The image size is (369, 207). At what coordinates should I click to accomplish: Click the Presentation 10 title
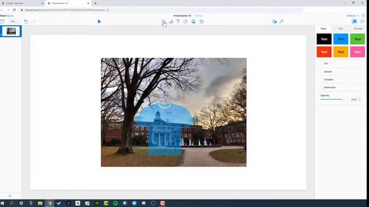[182, 16]
